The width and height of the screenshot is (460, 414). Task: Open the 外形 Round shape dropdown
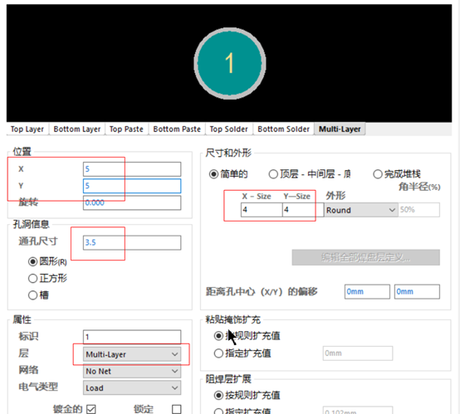(x=361, y=210)
